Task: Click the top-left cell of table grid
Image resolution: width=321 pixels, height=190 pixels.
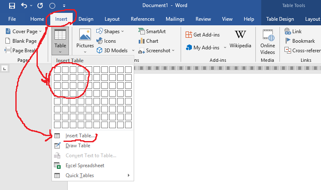Action: pos(57,70)
